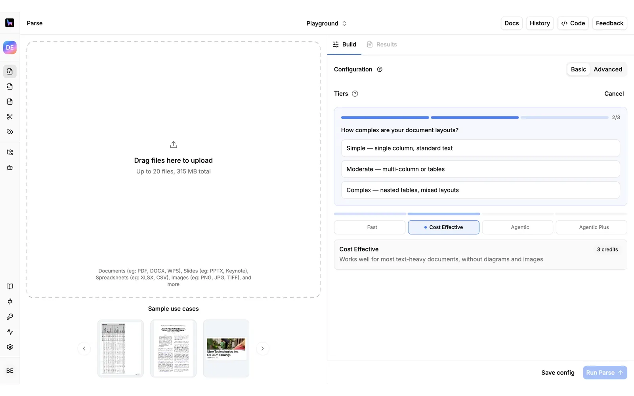Show next sample use cases
The image size is (634, 396).
(262, 348)
